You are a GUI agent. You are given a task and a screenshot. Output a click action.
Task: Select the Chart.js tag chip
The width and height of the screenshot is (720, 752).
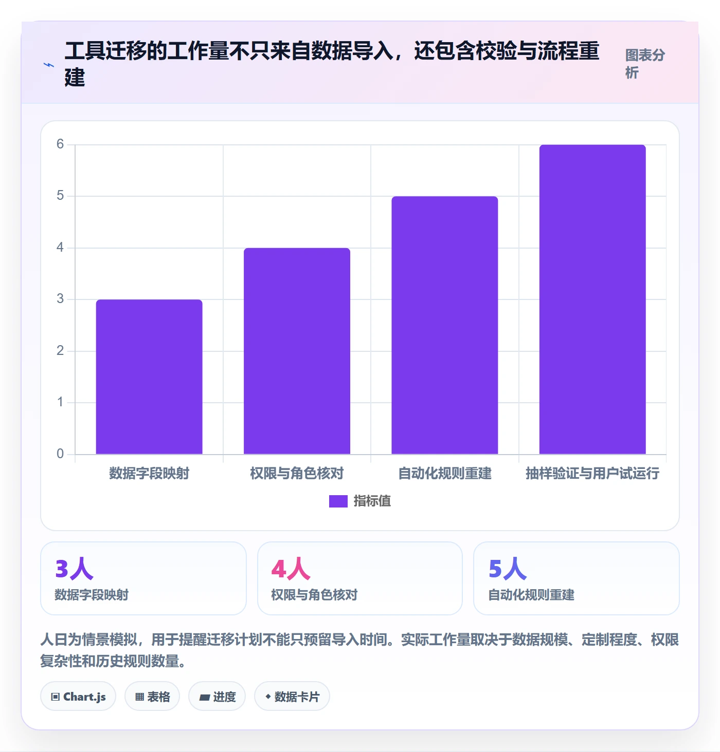point(78,697)
